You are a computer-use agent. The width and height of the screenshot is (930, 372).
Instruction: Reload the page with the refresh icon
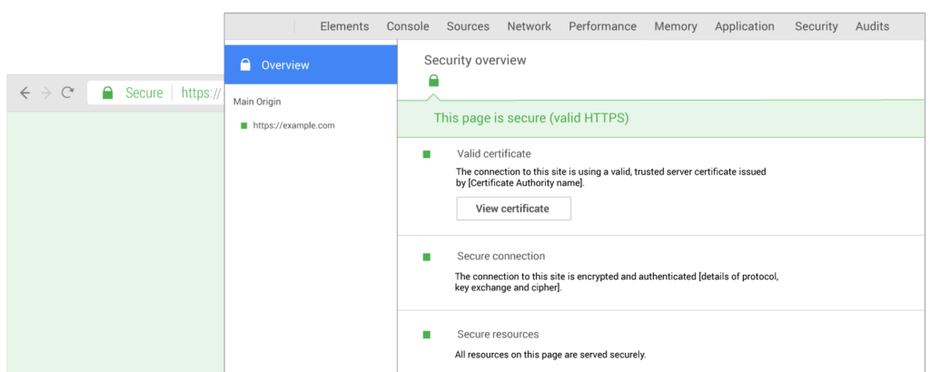(67, 93)
